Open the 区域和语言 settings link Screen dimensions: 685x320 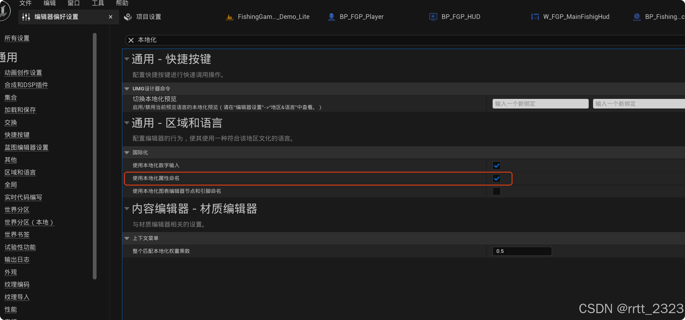pyautogui.click(x=20, y=172)
